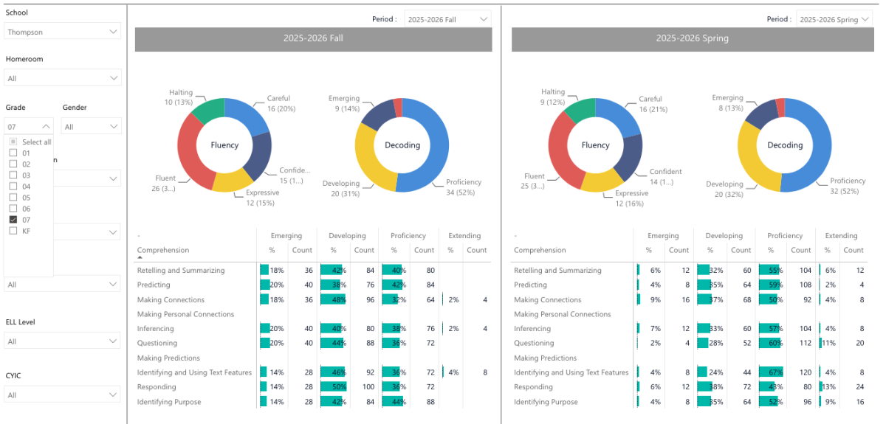
Task: Tick the Select all checkbox
Action: tap(13, 142)
